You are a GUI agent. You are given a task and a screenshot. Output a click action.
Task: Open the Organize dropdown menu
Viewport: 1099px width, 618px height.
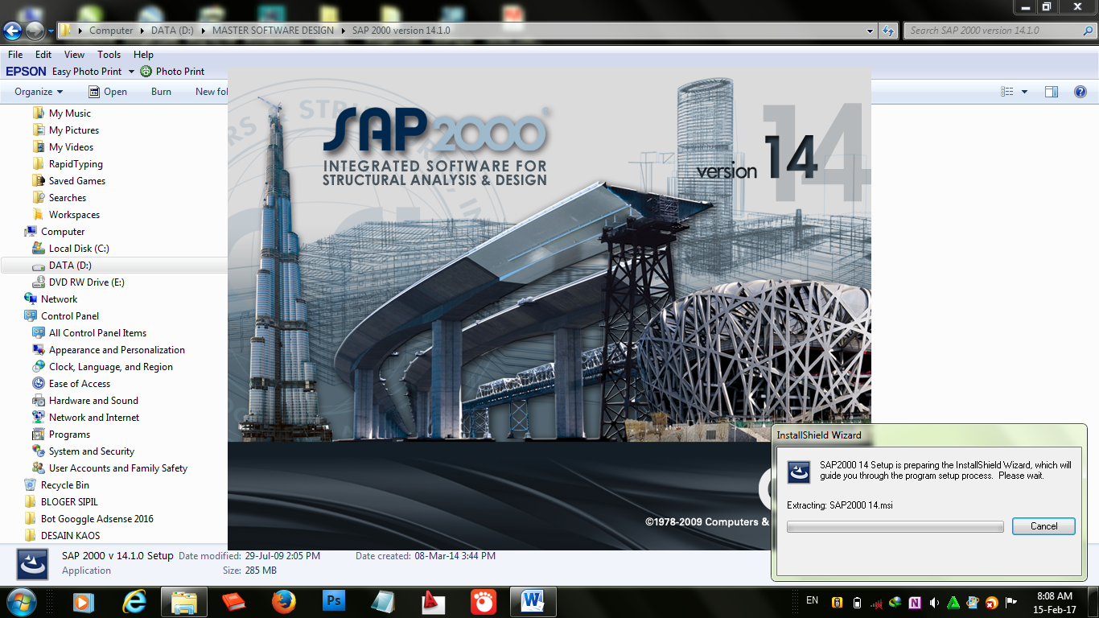(38, 92)
